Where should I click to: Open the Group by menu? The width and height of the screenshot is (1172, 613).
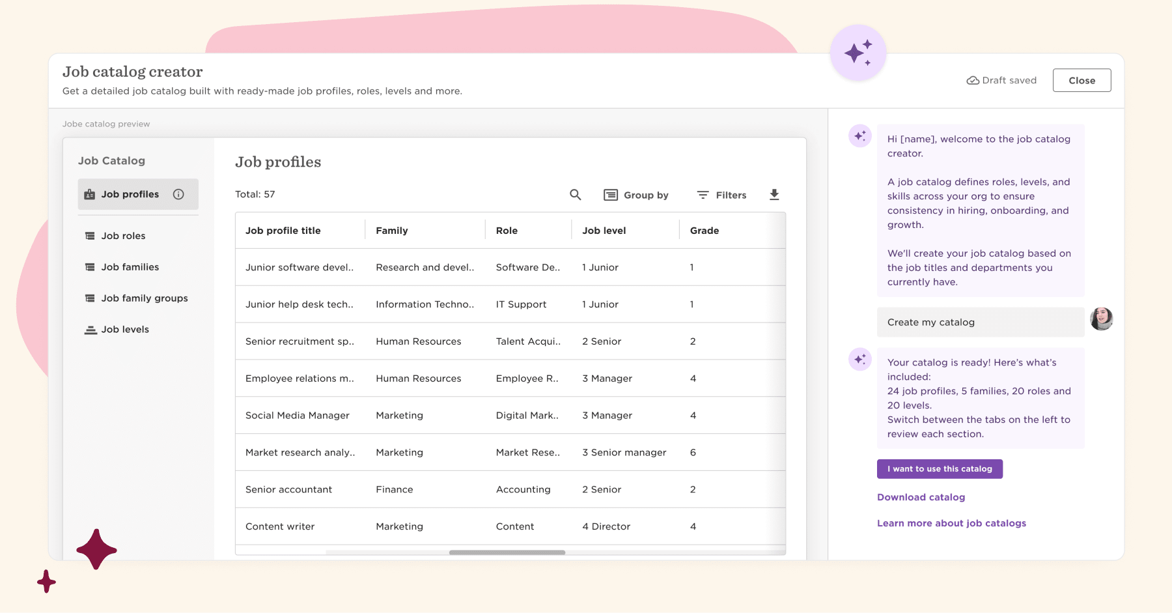636,195
